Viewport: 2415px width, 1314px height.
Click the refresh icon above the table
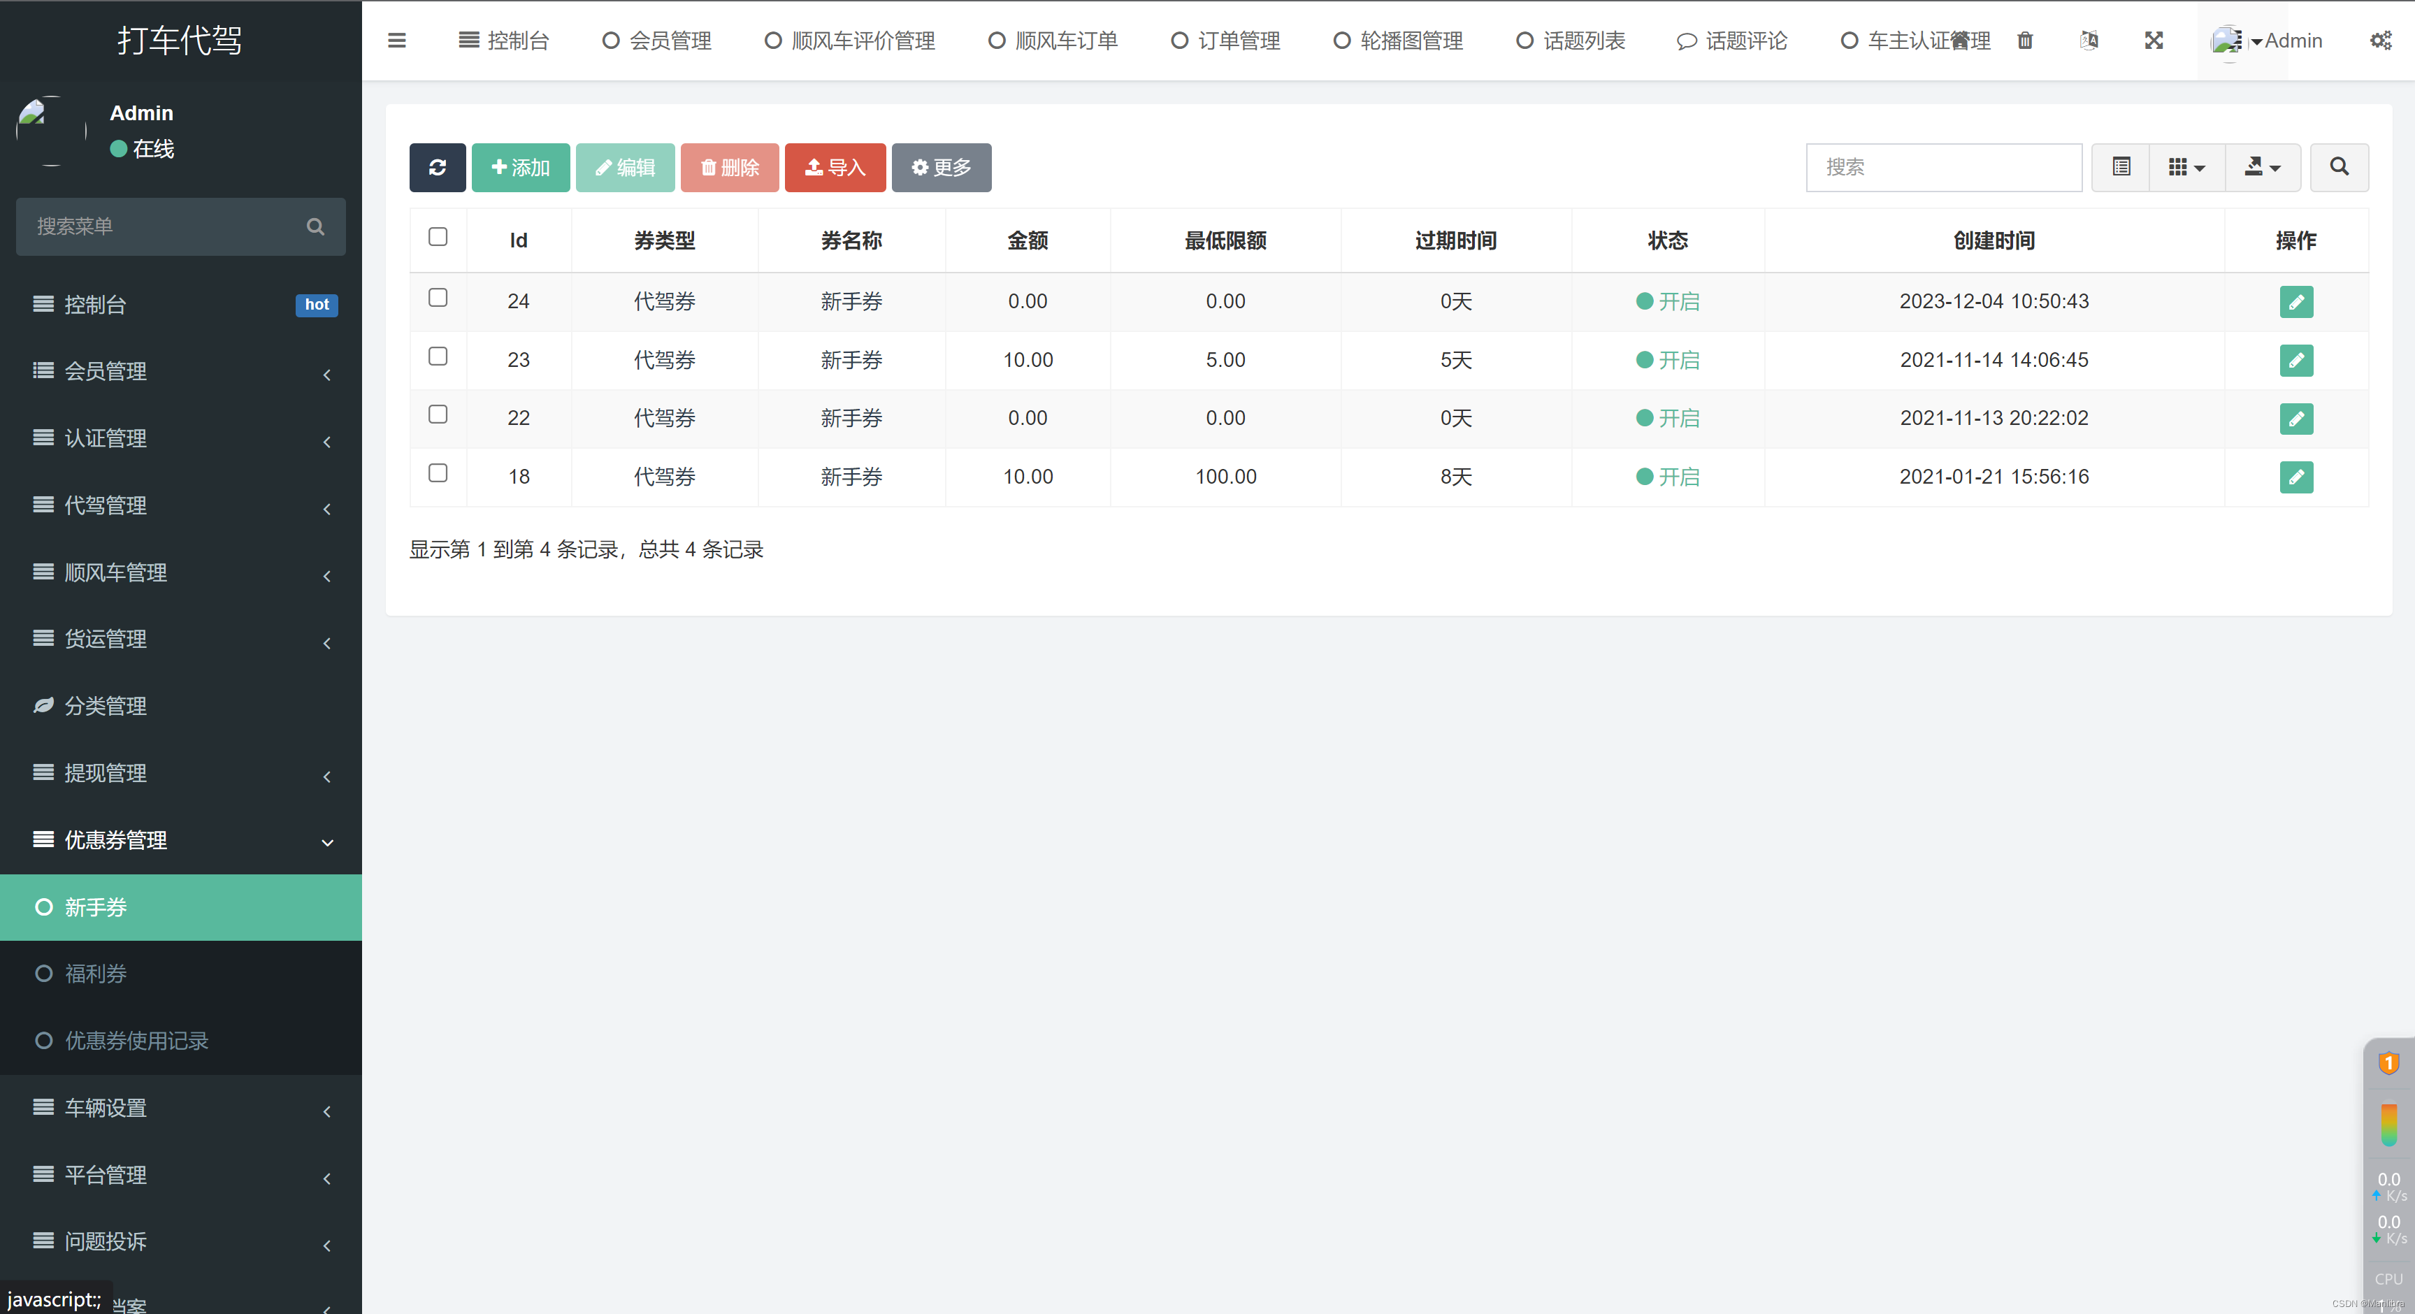(437, 167)
